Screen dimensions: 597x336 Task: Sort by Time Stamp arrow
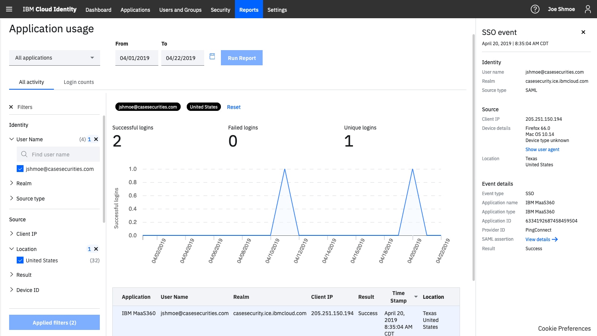[x=416, y=297]
